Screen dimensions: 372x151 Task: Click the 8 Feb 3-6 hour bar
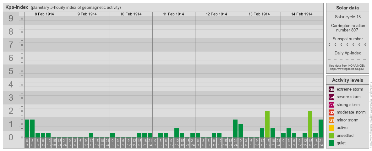(32, 128)
